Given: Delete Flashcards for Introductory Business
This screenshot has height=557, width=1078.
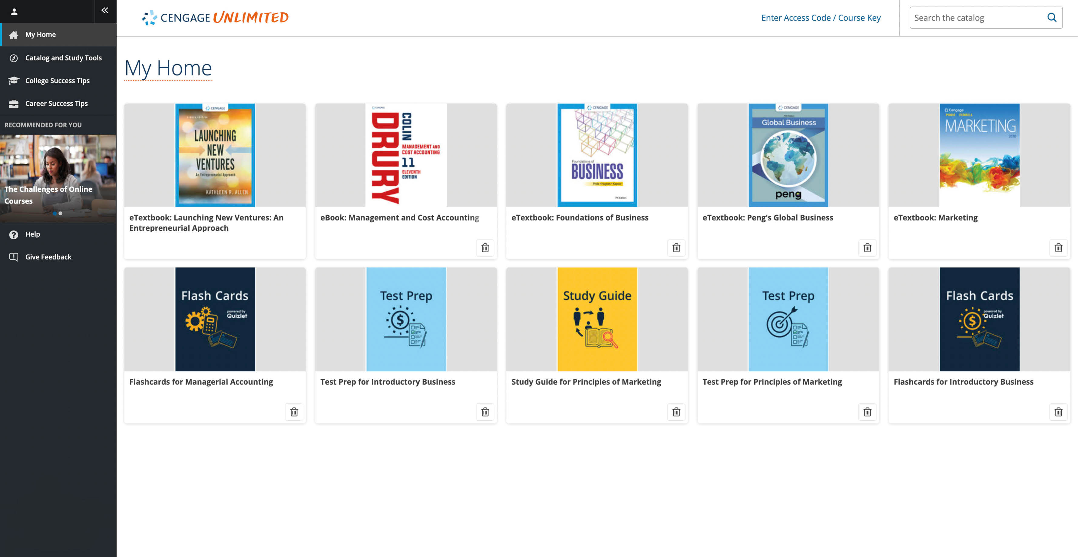Looking at the screenshot, I should pyautogui.click(x=1058, y=412).
